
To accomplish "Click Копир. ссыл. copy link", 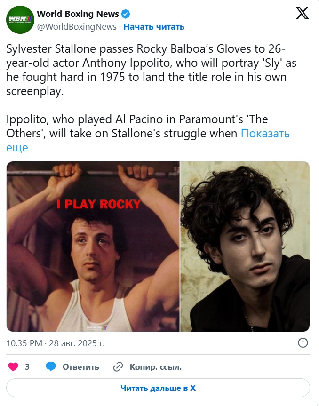I will click(x=156, y=367).
